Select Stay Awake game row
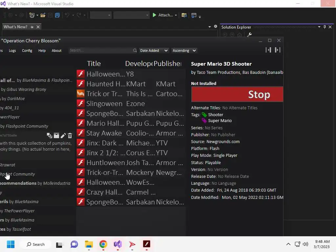This screenshot has height=252, width=336. click(x=131, y=133)
